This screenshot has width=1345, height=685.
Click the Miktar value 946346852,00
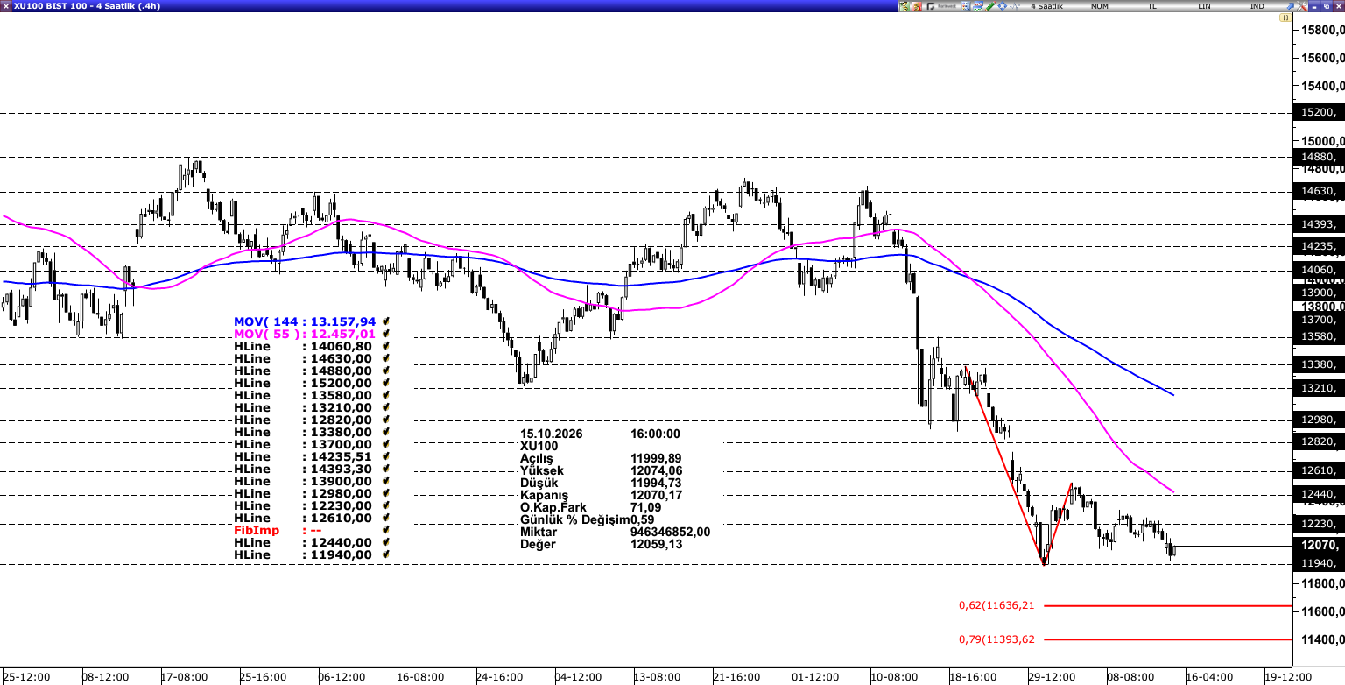click(x=671, y=532)
